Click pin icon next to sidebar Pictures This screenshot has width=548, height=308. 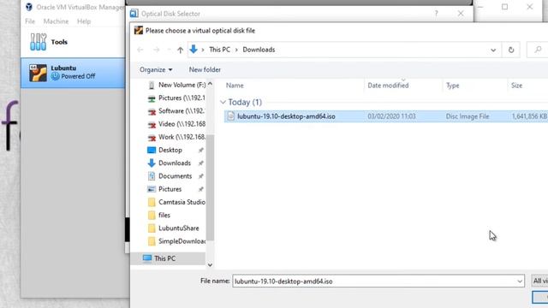(x=200, y=189)
